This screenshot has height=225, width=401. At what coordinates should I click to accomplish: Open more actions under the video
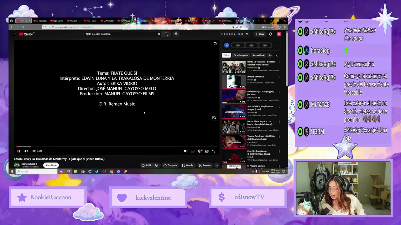click(216, 165)
